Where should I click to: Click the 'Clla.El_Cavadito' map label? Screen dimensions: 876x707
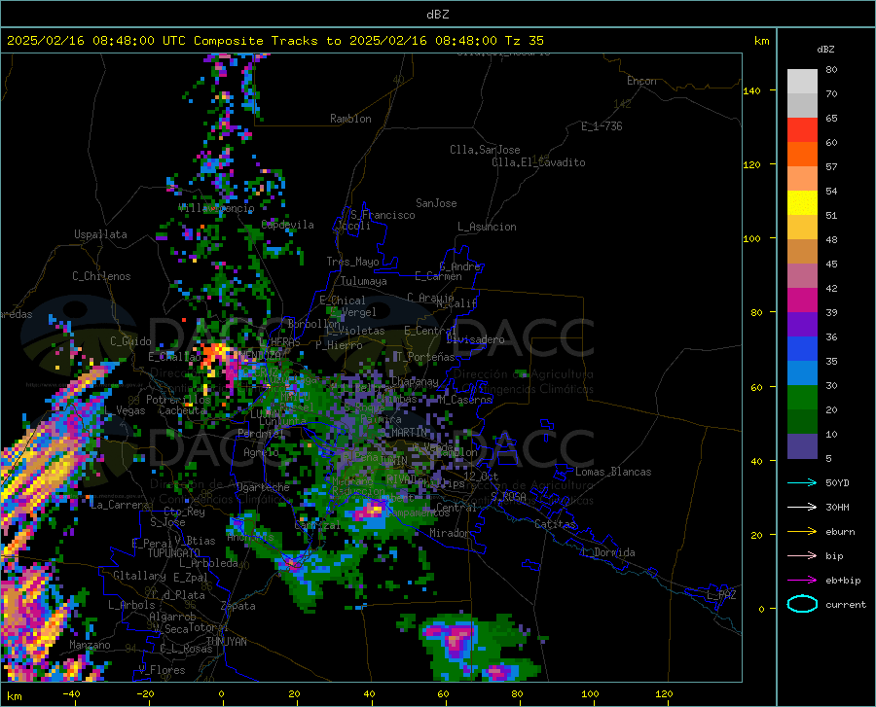(538, 162)
